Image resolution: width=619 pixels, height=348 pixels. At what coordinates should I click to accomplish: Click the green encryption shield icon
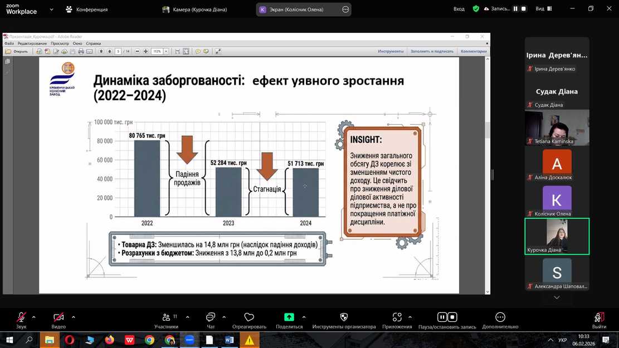click(476, 9)
